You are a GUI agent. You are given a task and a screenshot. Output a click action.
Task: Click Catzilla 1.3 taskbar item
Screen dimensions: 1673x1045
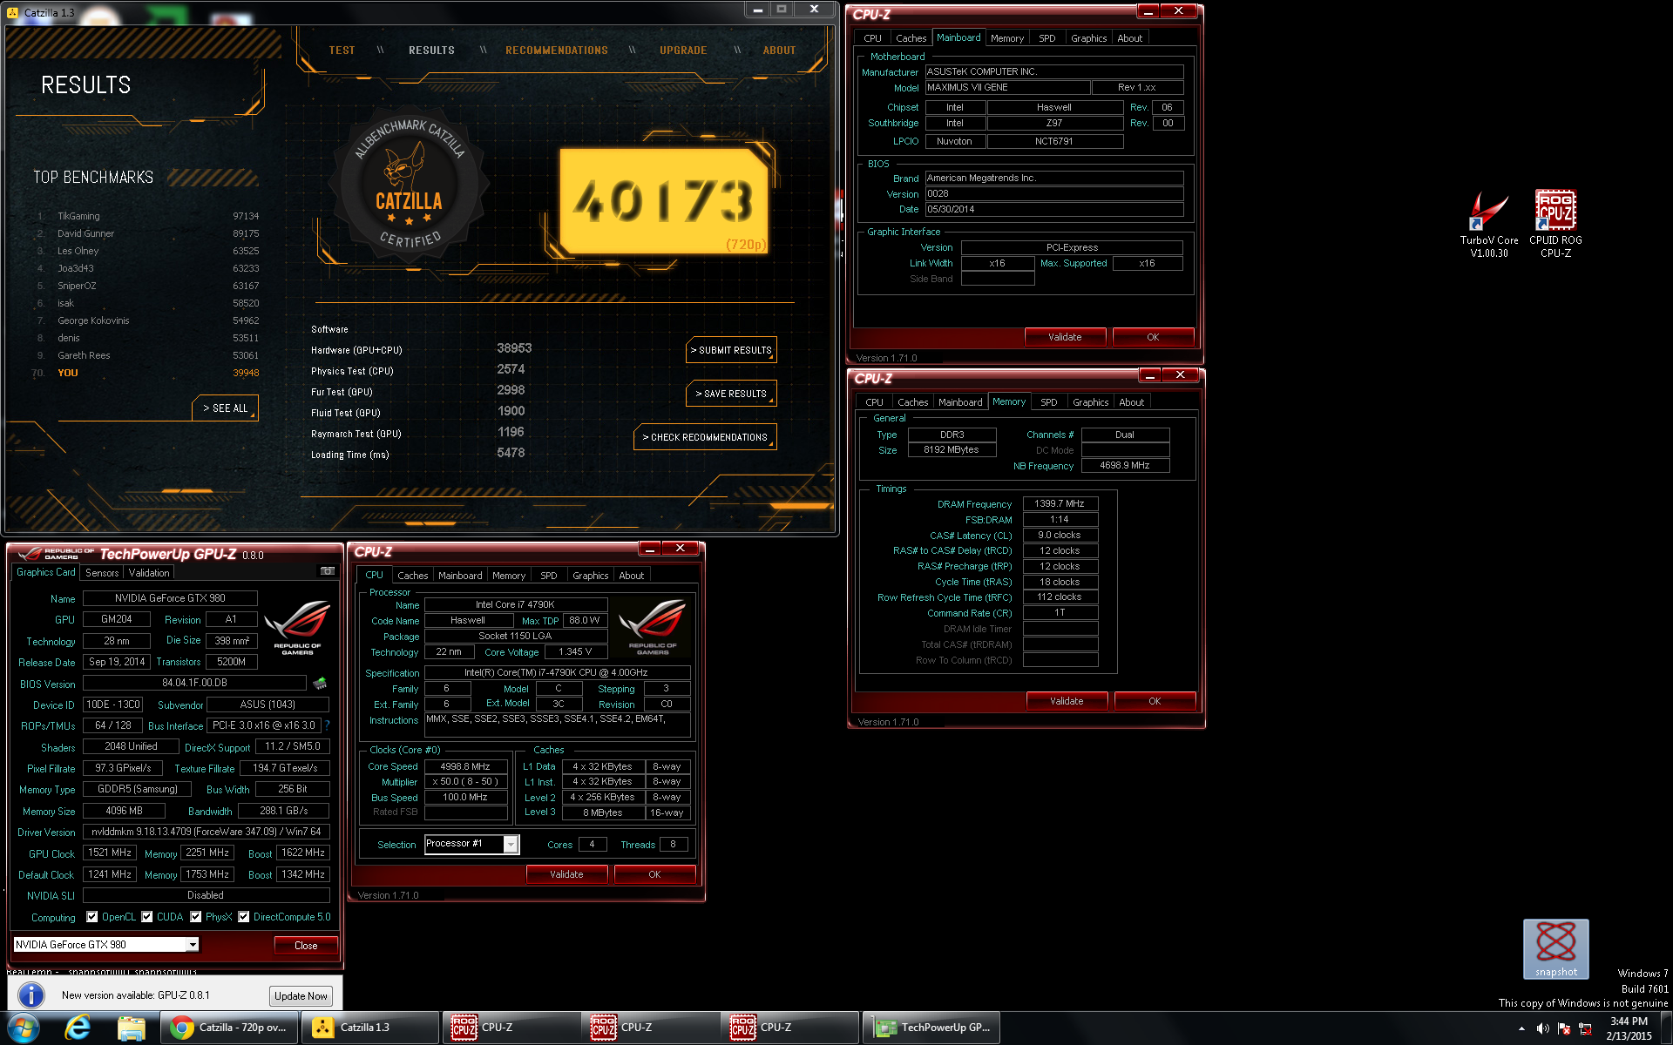[x=370, y=1028]
